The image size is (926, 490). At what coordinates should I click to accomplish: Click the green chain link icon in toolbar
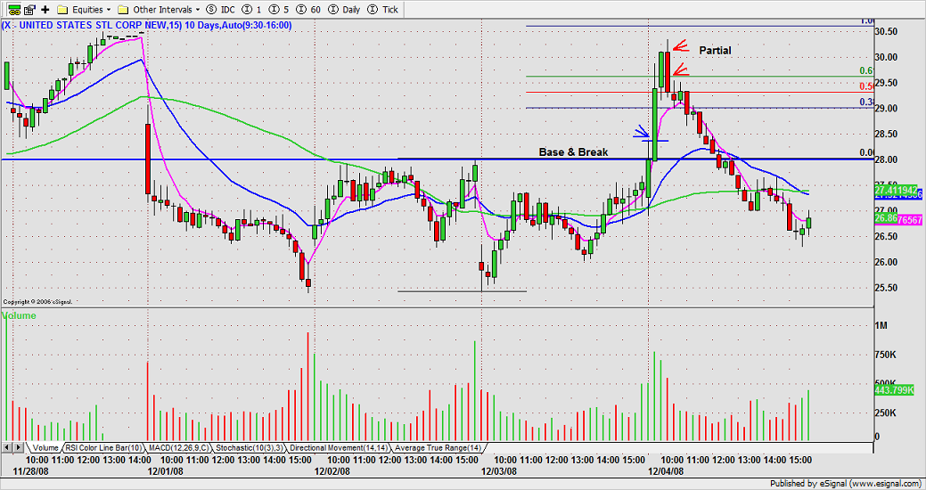[x=14, y=10]
